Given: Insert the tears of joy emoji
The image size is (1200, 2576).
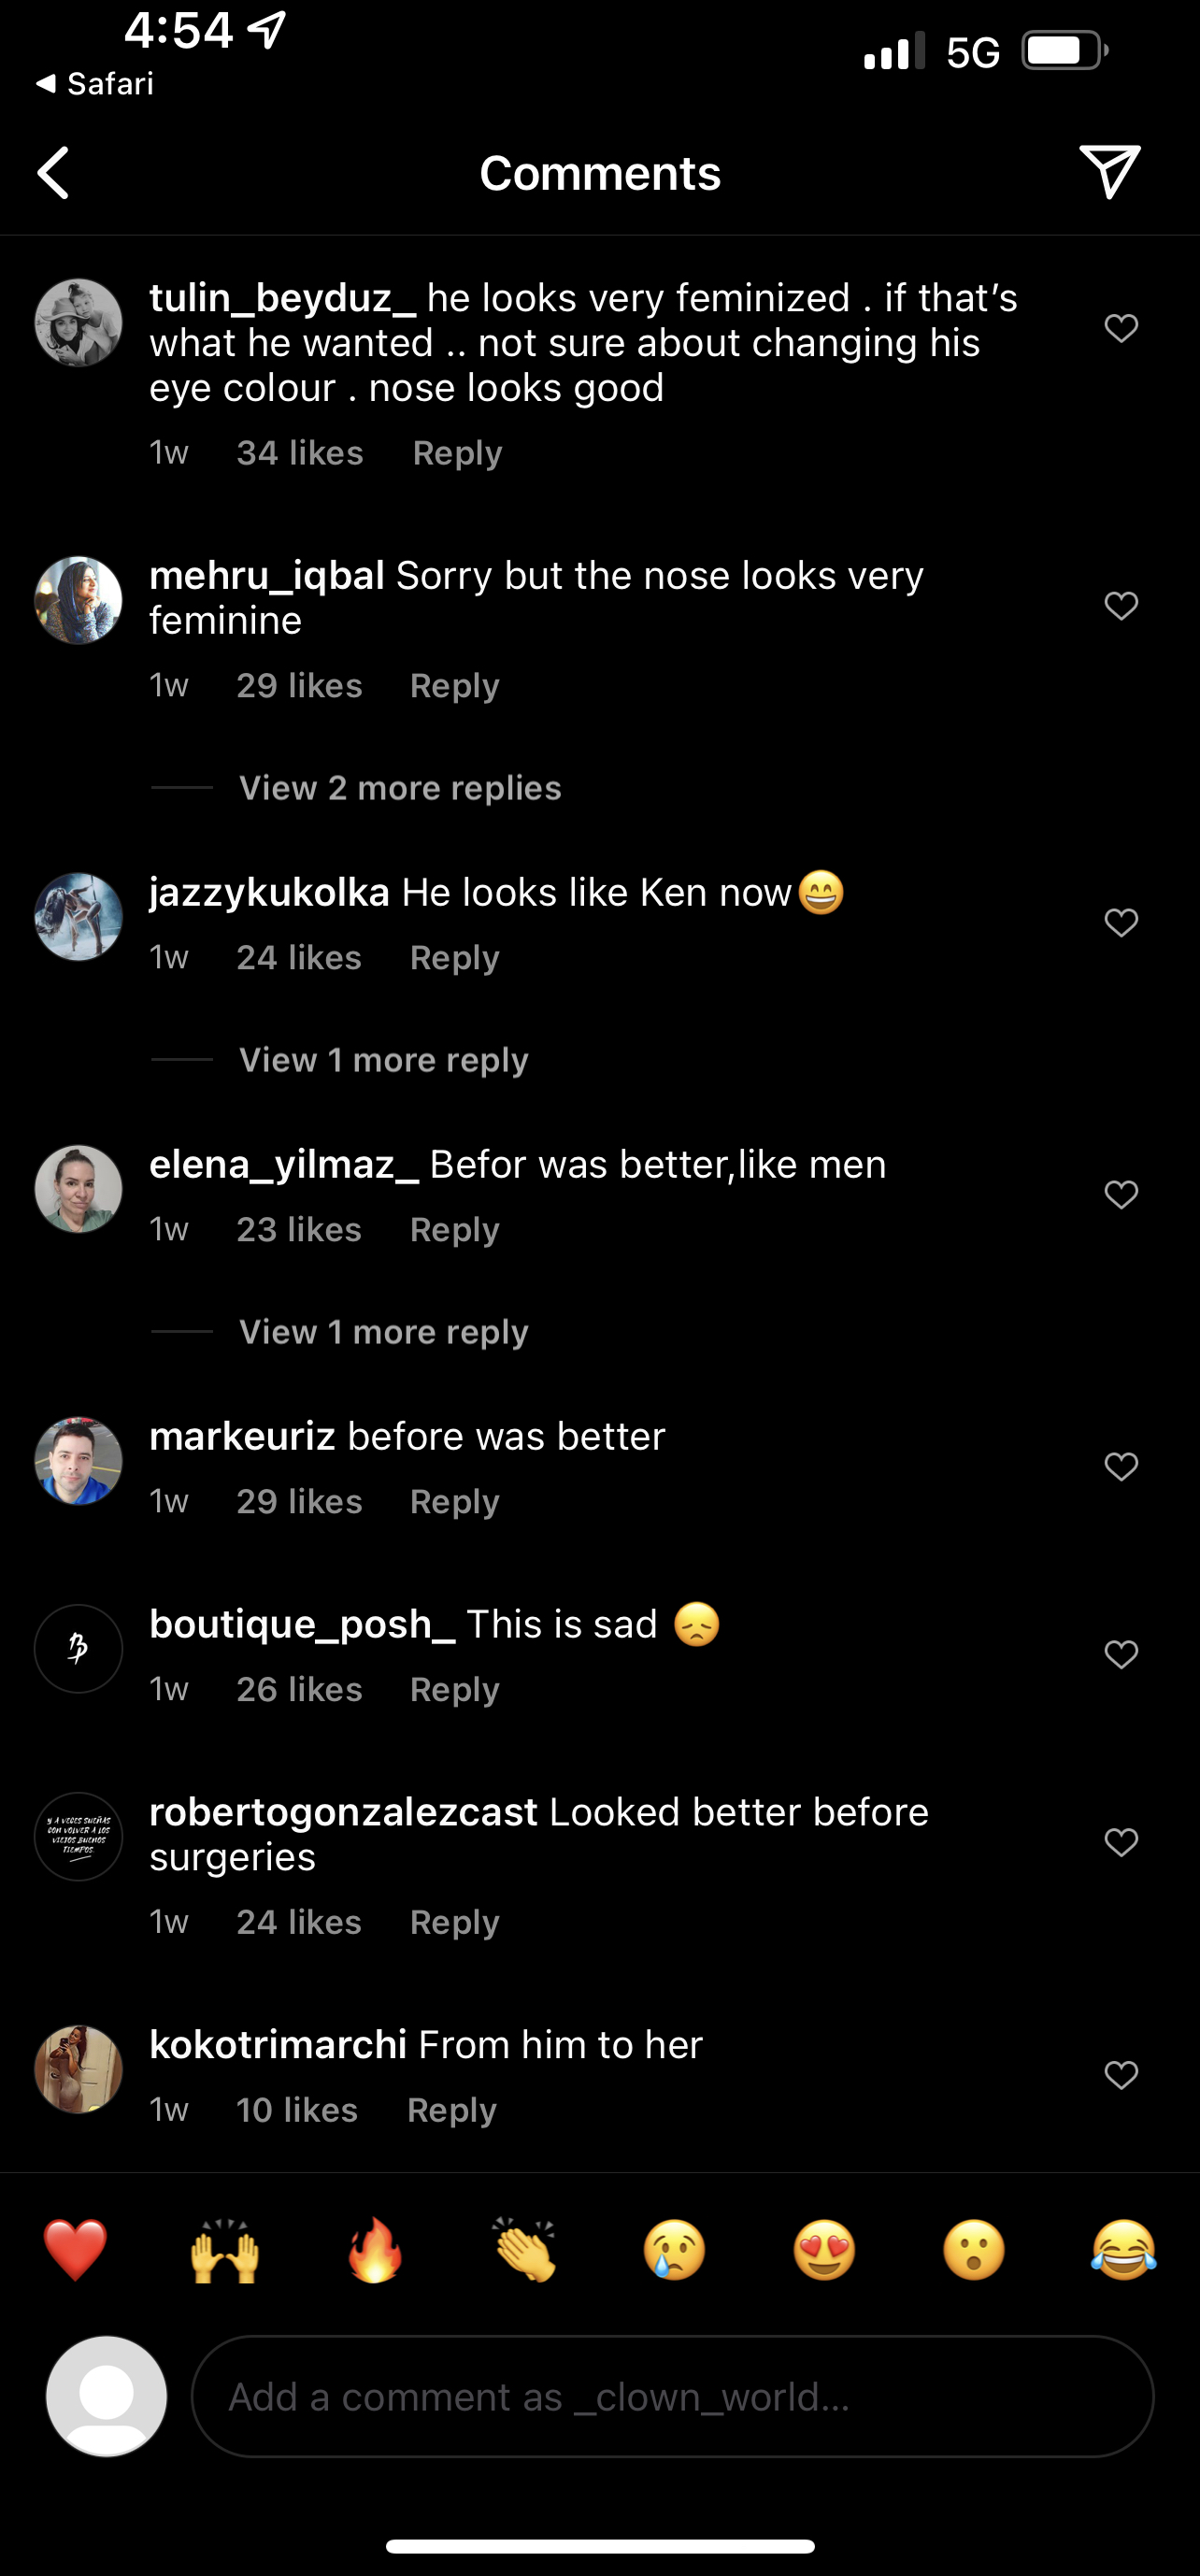Looking at the screenshot, I should pos(1123,2250).
